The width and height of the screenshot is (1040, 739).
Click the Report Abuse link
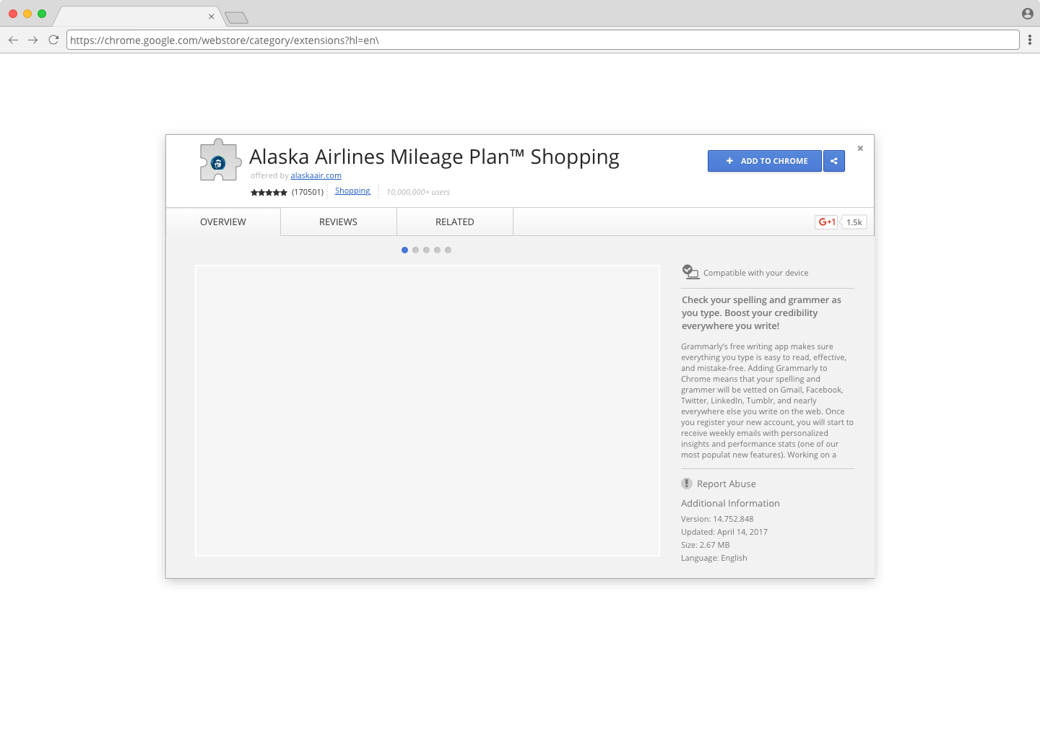727,484
